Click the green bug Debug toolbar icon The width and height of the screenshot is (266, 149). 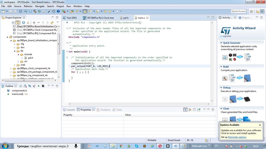pos(39,11)
